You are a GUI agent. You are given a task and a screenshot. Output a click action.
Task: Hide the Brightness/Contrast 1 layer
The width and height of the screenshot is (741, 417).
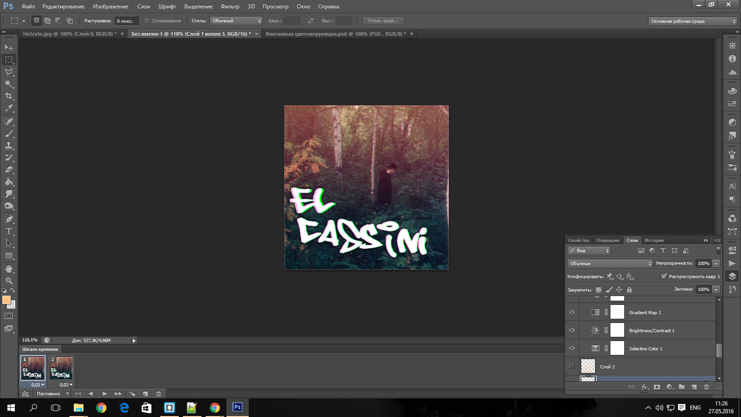pos(572,330)
